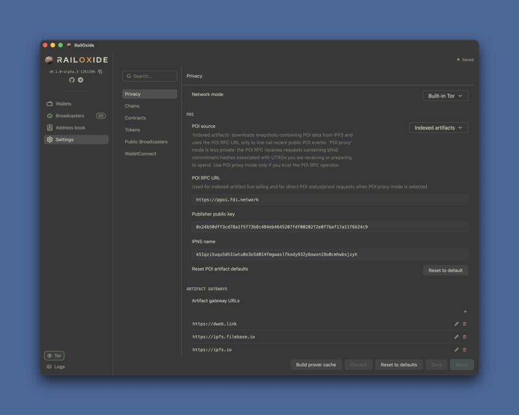Copy the version string icon
Screen dimensions: 519x415
click(101, 72)
